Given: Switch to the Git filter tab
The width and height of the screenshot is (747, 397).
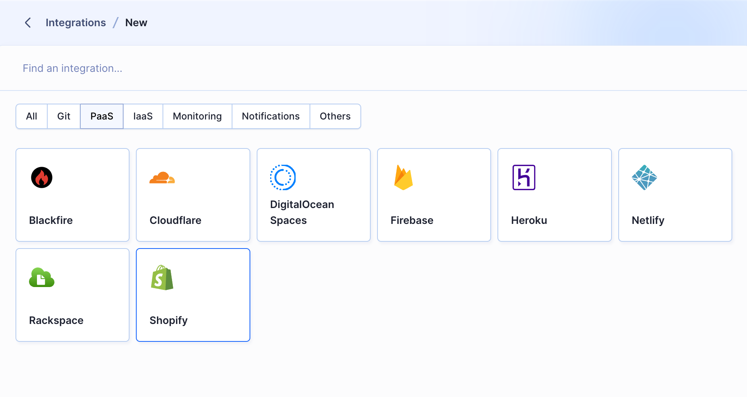Looking at the screenshot, I should [64, 116].
